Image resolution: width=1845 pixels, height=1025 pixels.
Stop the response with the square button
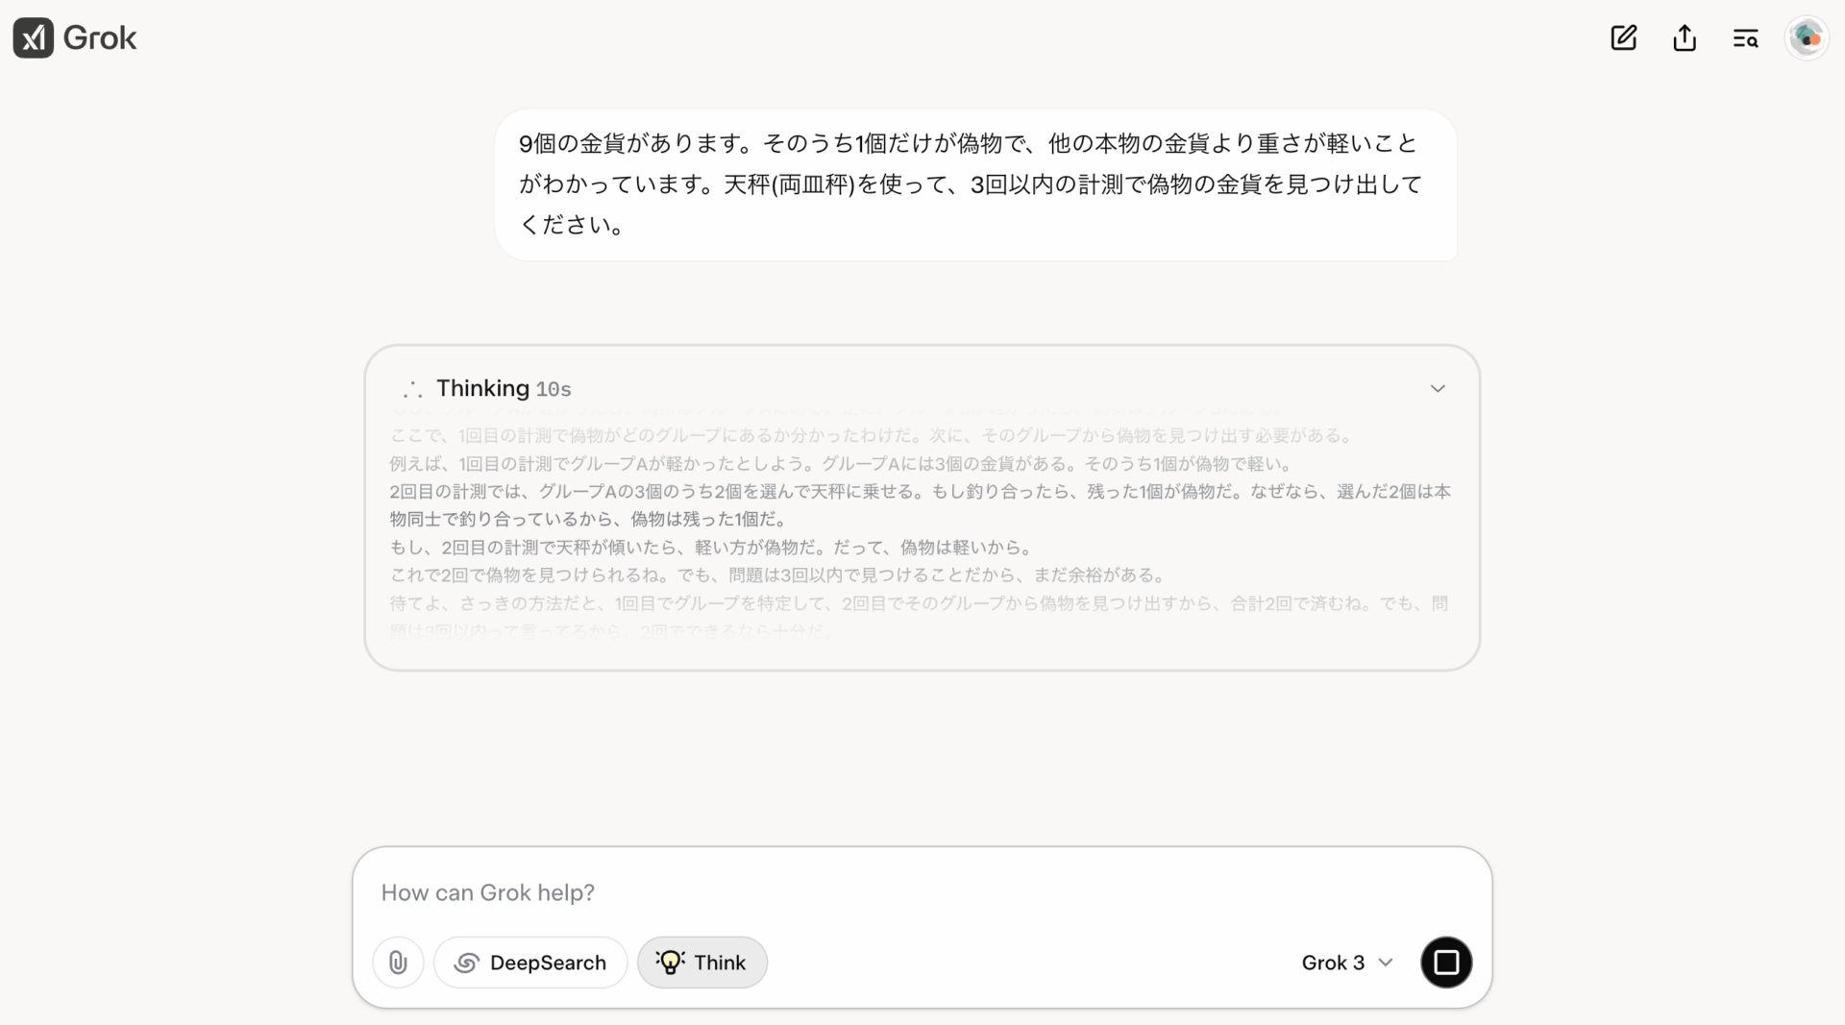pos(1446,963)
